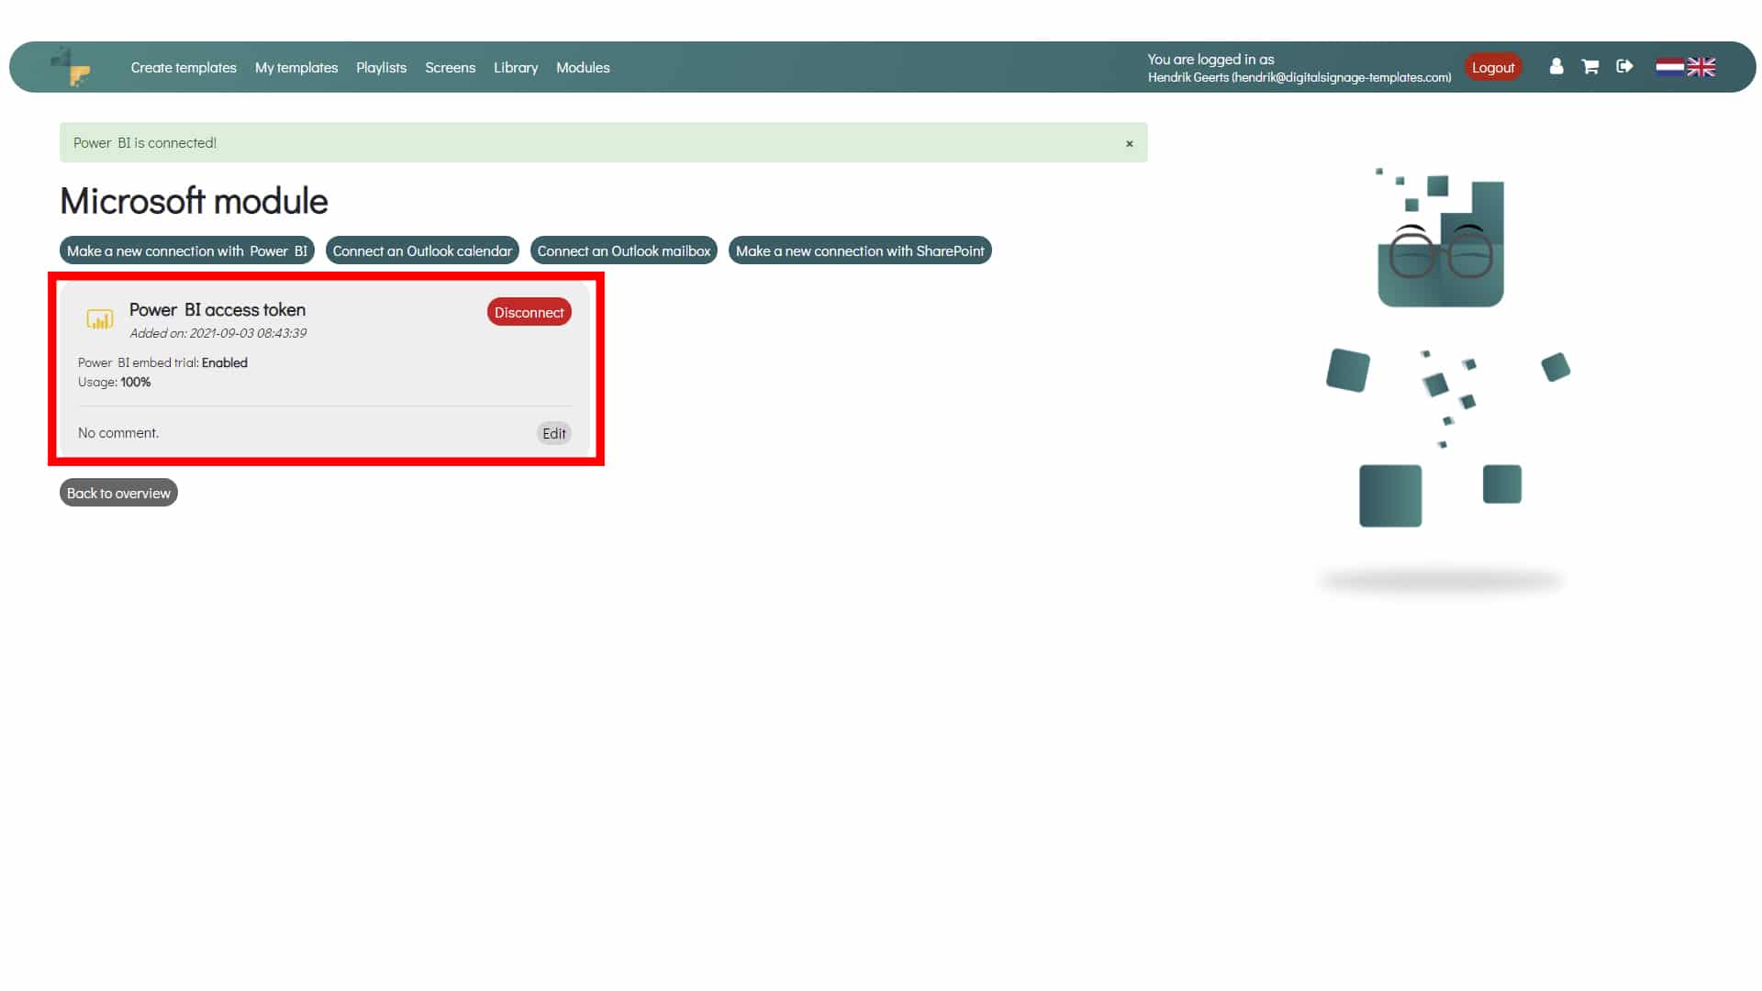Click the Power BI chart icon

(x=100, y=319)
